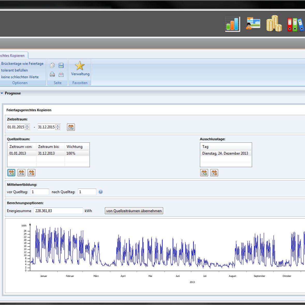This screenshot has height=305, width=305.
Task: Toggle tolerant befüllen option
Action: coord(14,70)
